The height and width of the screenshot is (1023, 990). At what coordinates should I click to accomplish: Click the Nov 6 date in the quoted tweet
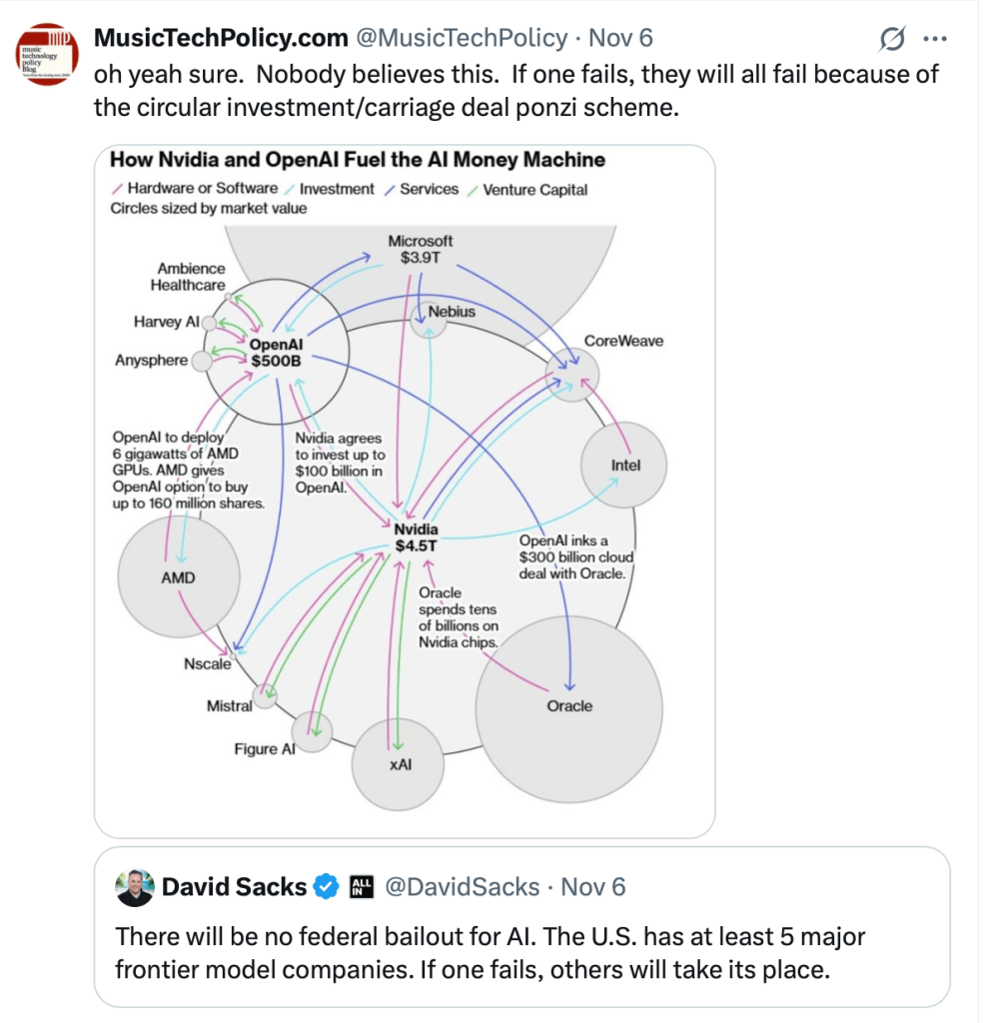point(592,886)
